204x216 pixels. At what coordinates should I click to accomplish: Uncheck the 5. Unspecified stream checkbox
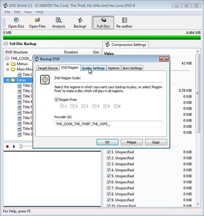(108, 176)
